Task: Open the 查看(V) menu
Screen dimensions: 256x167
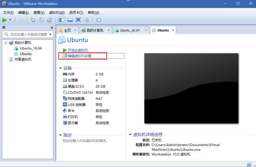Action: pos(39,12)
